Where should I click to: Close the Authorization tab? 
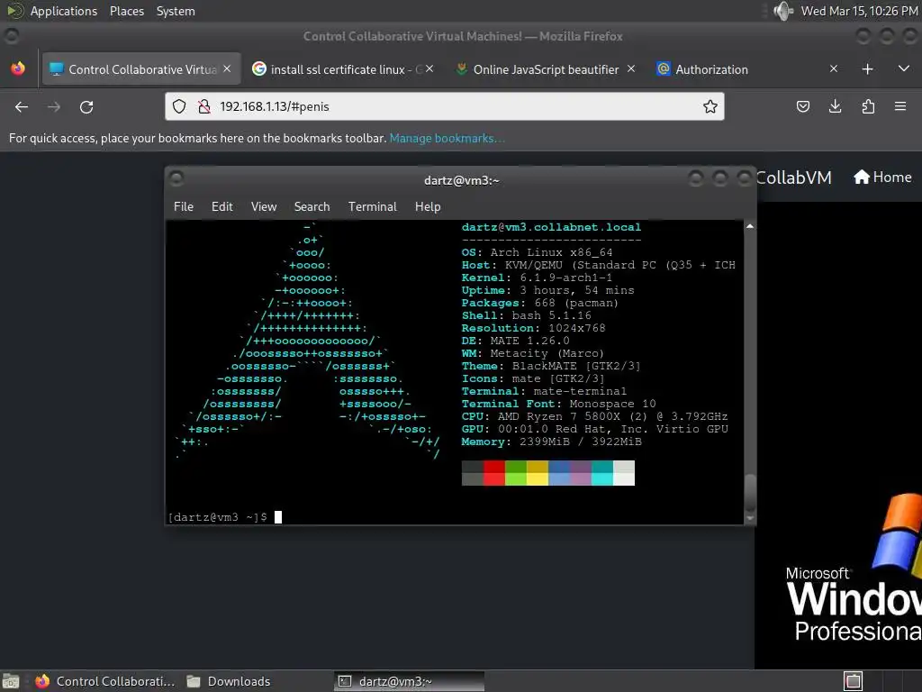833,68
